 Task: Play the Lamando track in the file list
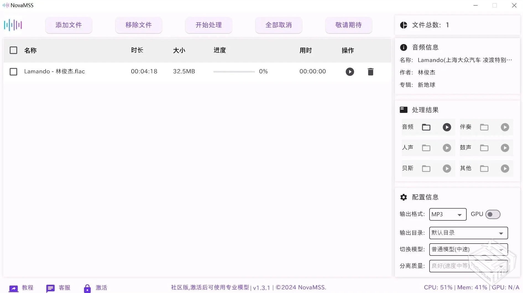click(x=350, y=71)
